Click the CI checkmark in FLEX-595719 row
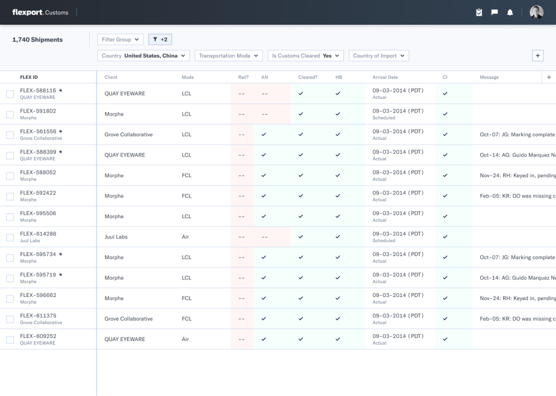Viewport: 556px width, 396px height. pyautogui.click(x=445, y=278)
